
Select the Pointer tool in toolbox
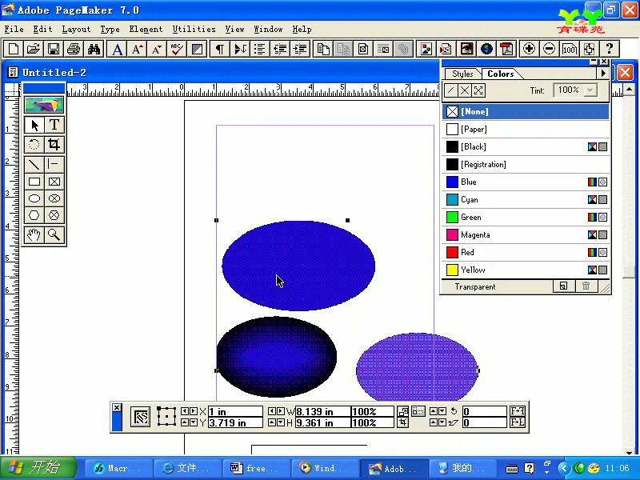click(x=34, y=125)
